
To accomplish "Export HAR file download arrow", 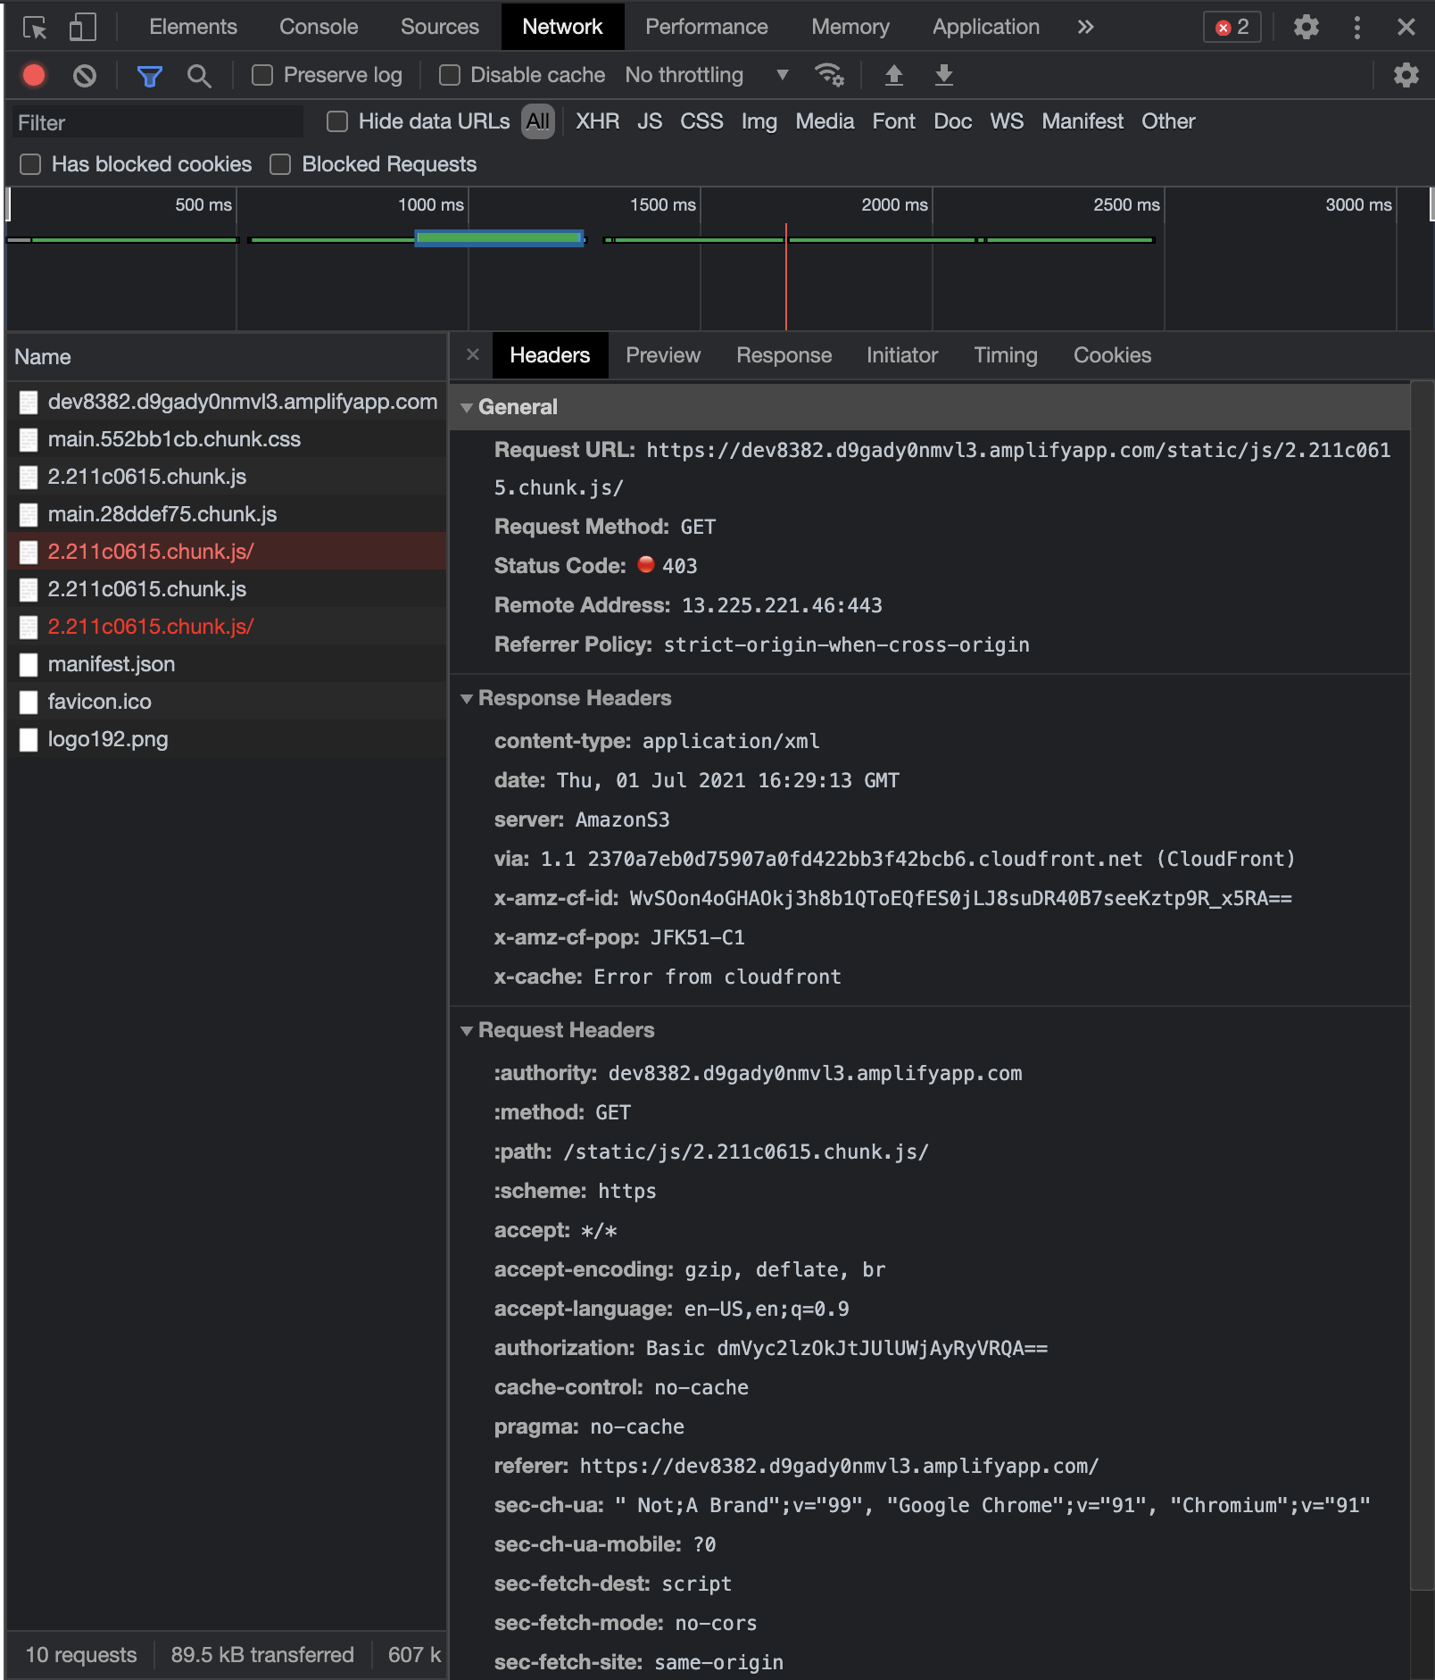I will [943, 75].
